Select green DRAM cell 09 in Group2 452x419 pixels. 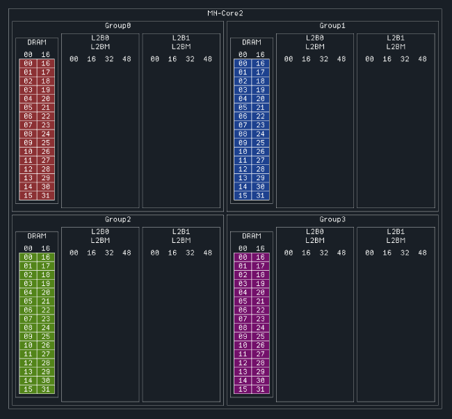28,336
